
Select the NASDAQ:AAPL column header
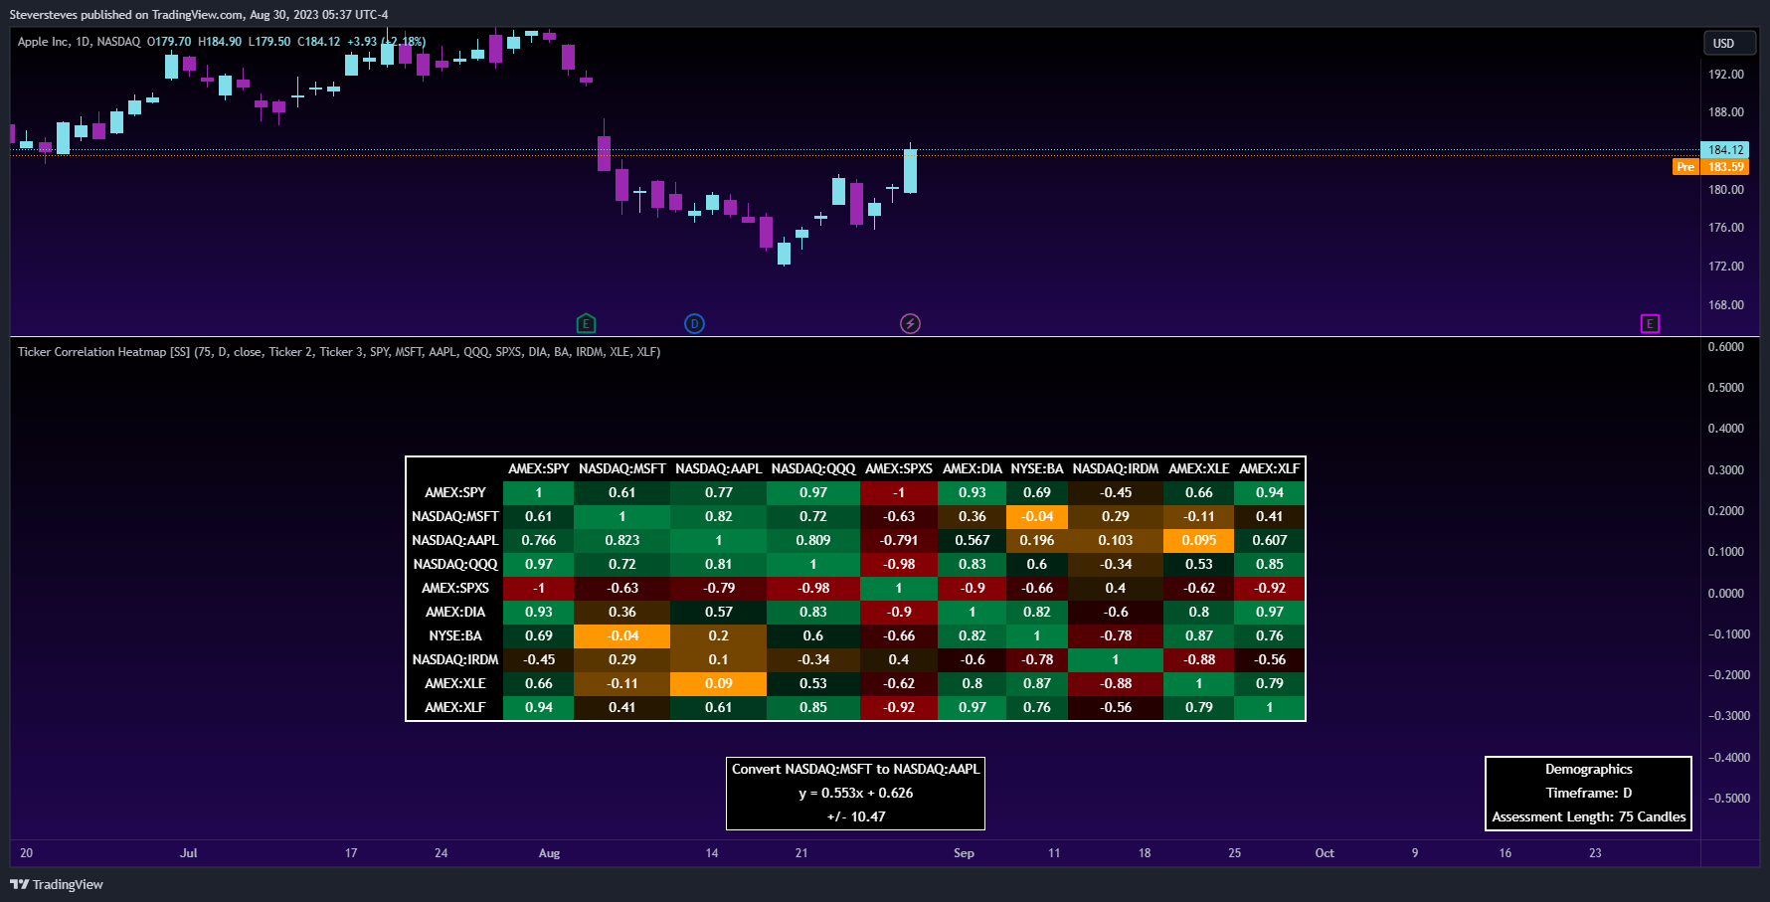[719, 468]
